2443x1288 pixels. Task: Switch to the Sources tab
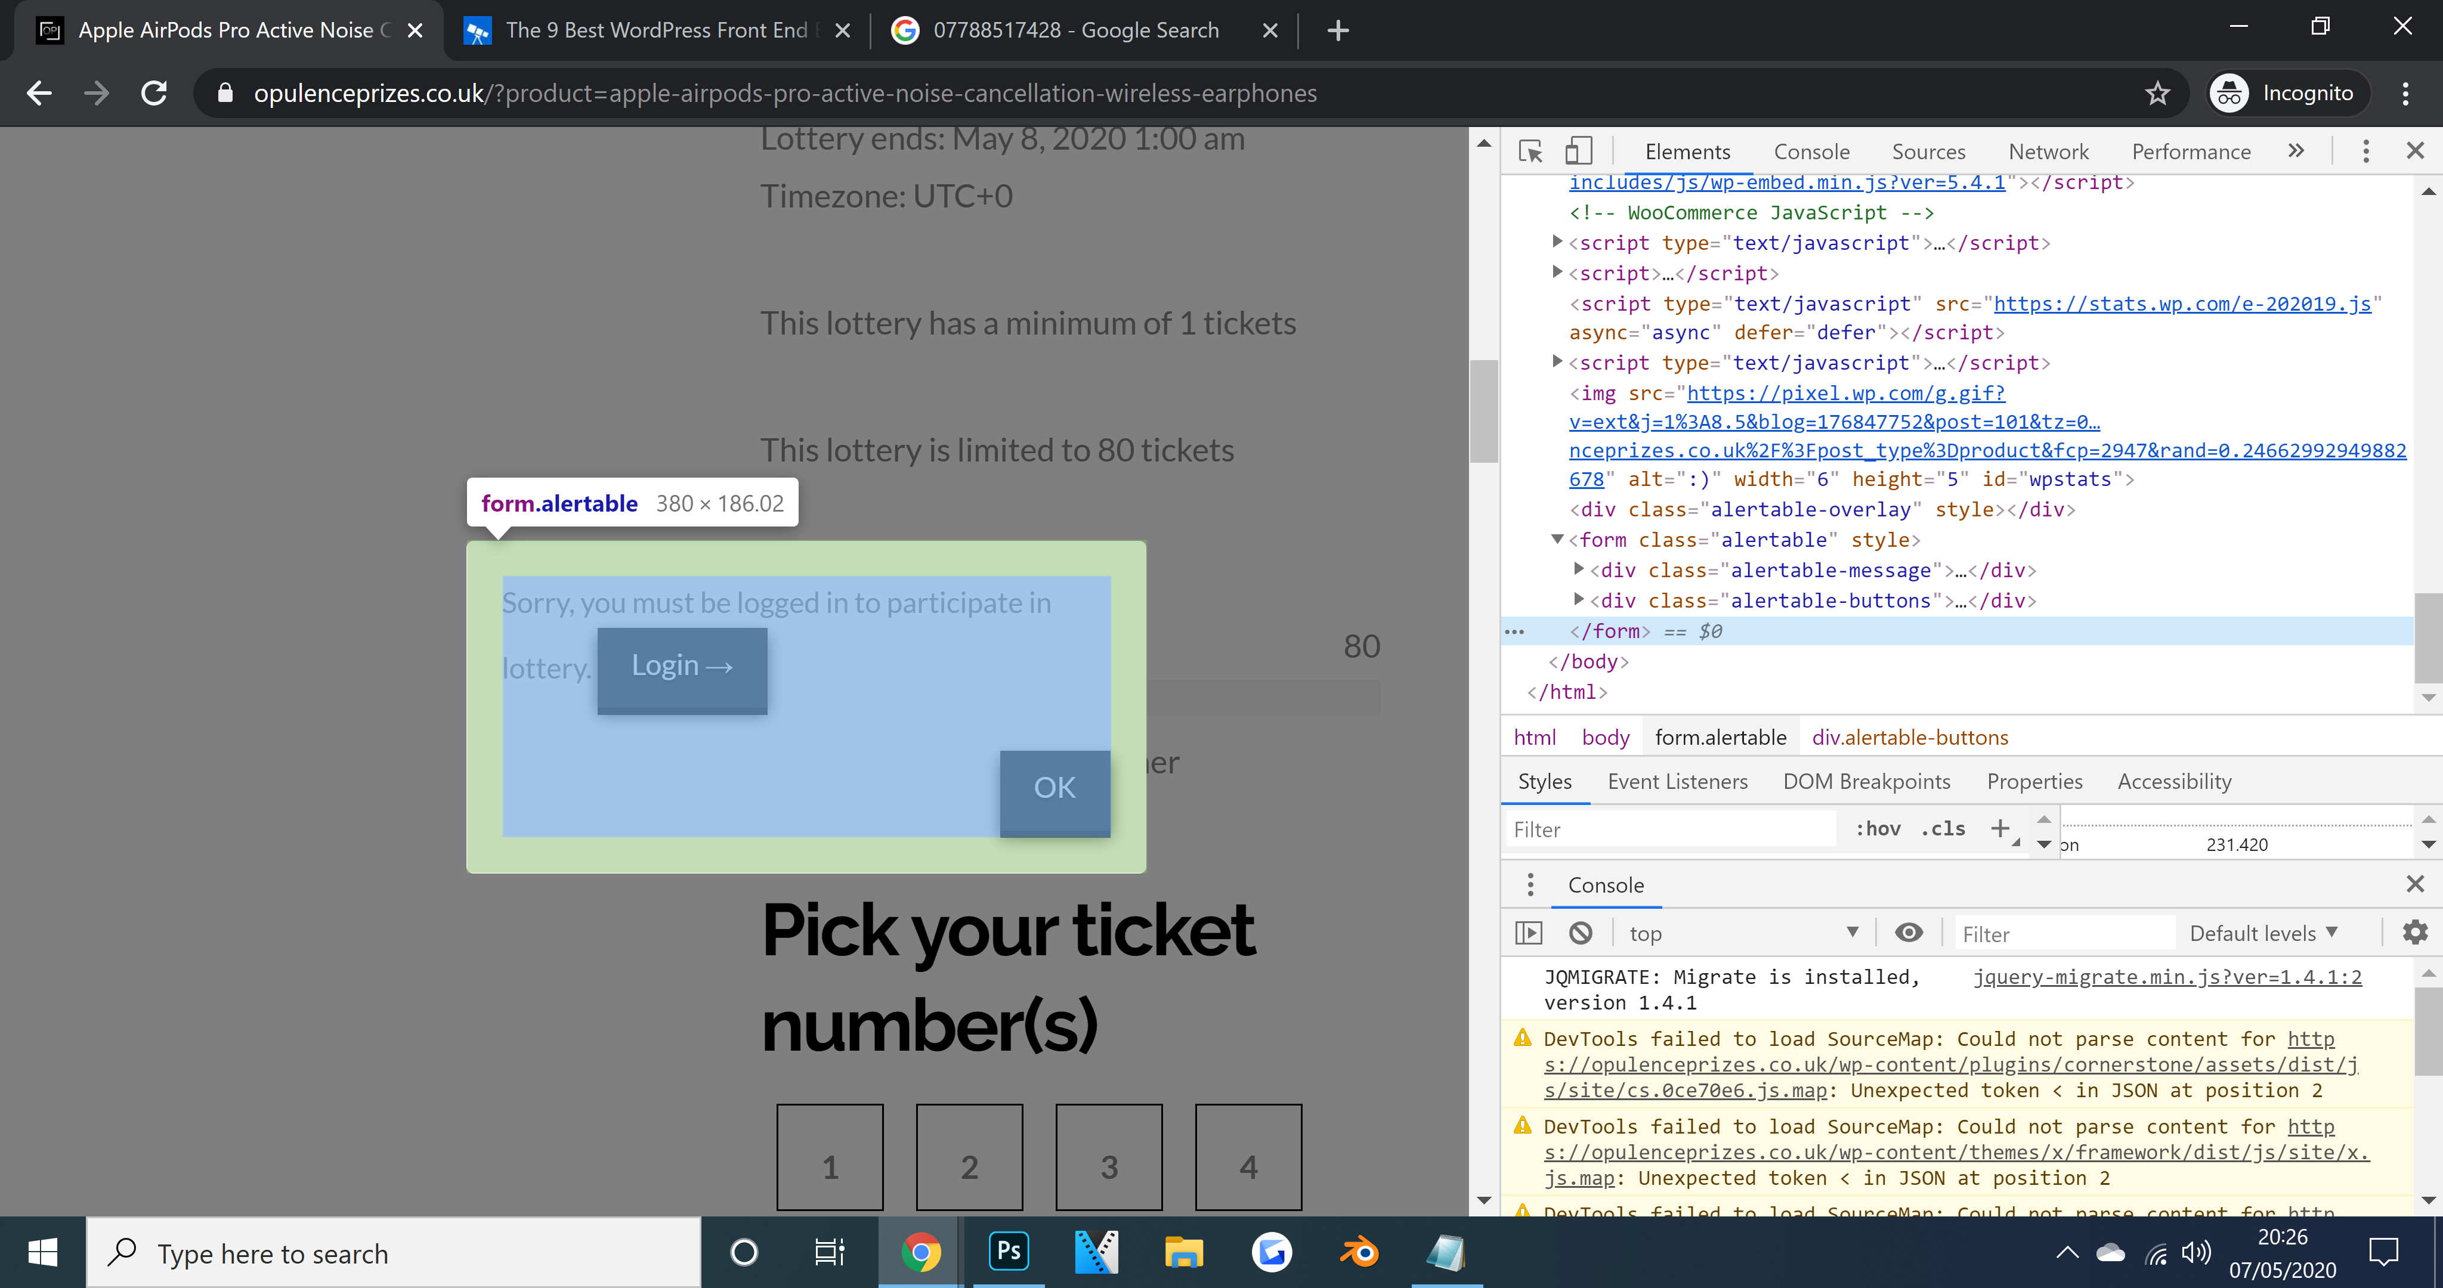pyautogui.click(x=1928, y=151)
